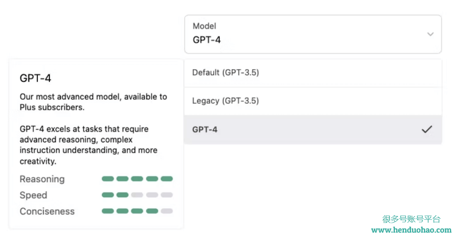Click the chevron arrow in Model selector
The image size is (457, 238).
point(430,34)
